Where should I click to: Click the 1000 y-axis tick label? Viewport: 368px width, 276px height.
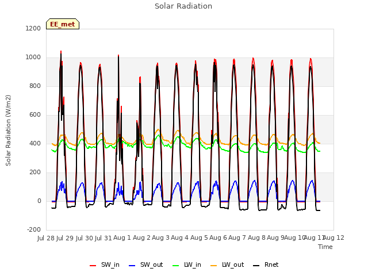(33, 57)
